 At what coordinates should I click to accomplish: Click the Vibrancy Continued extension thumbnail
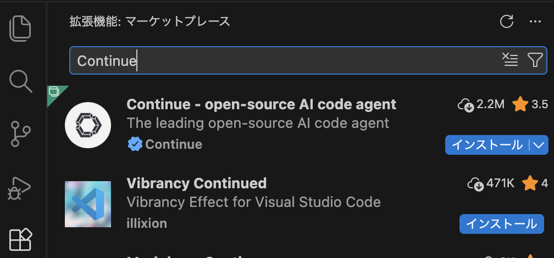88,204
